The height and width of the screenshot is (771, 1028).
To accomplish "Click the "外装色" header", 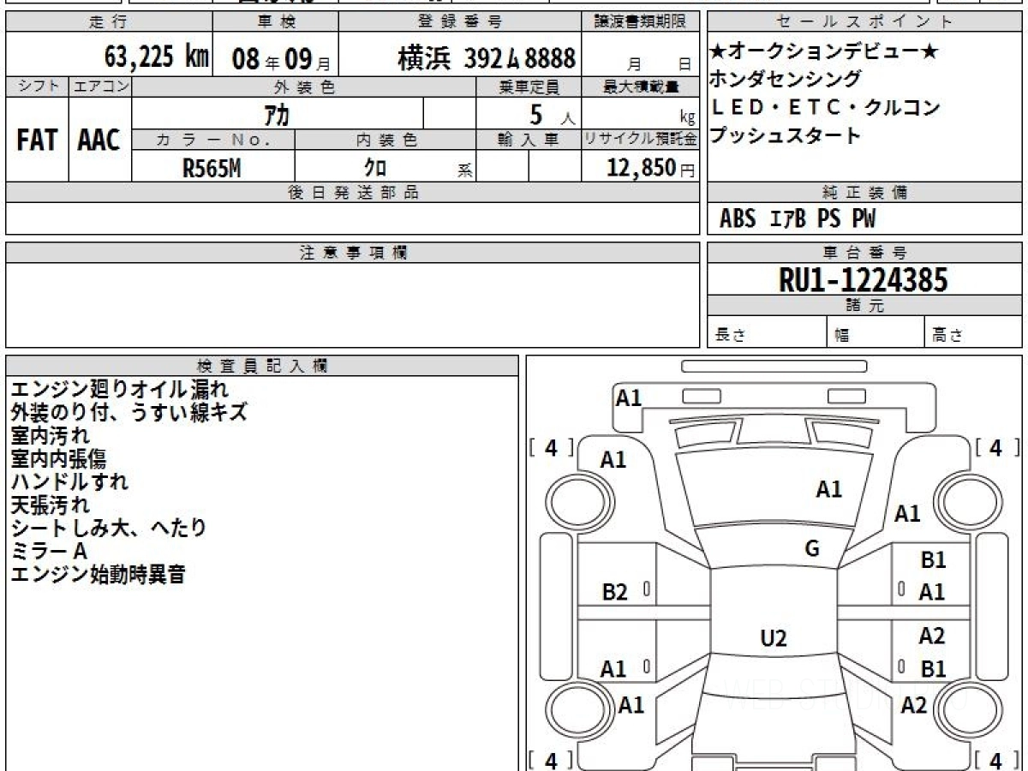I will point(304,87).
